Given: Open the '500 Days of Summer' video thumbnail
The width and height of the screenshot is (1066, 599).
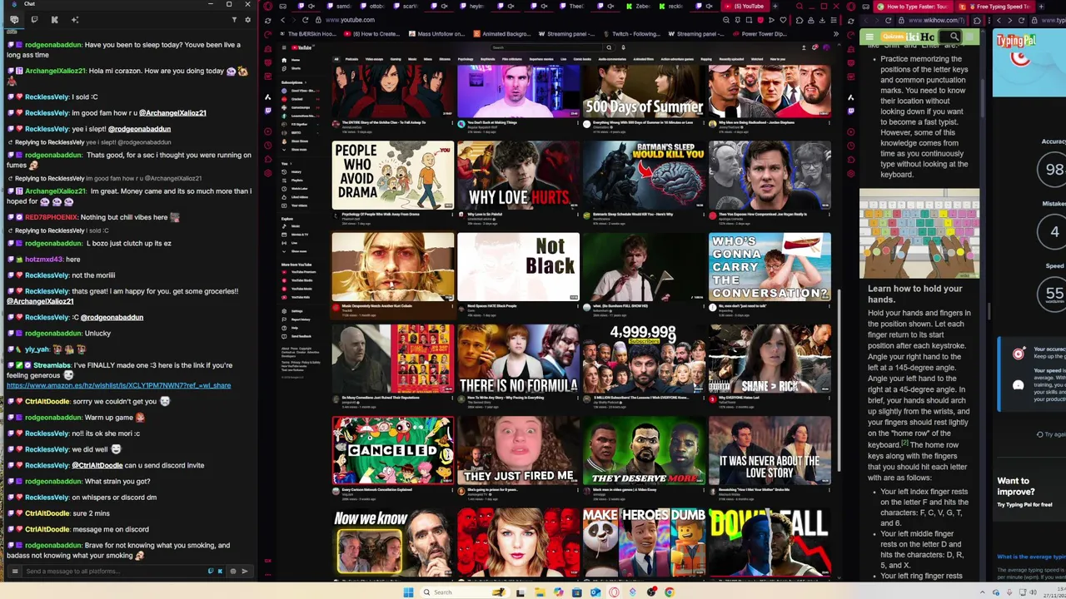Looking at the screenshot, I should pos(644,92).
